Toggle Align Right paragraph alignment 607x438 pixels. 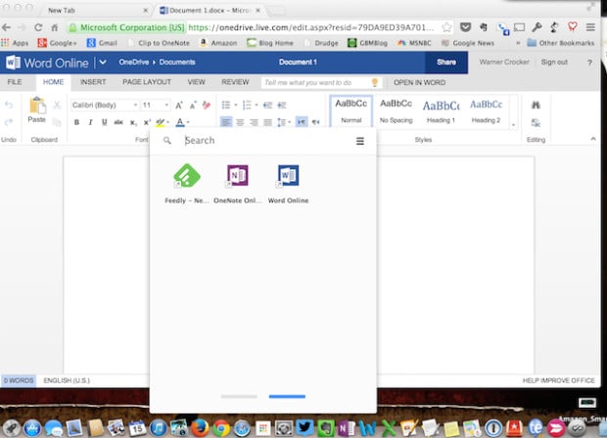(254, 122)
